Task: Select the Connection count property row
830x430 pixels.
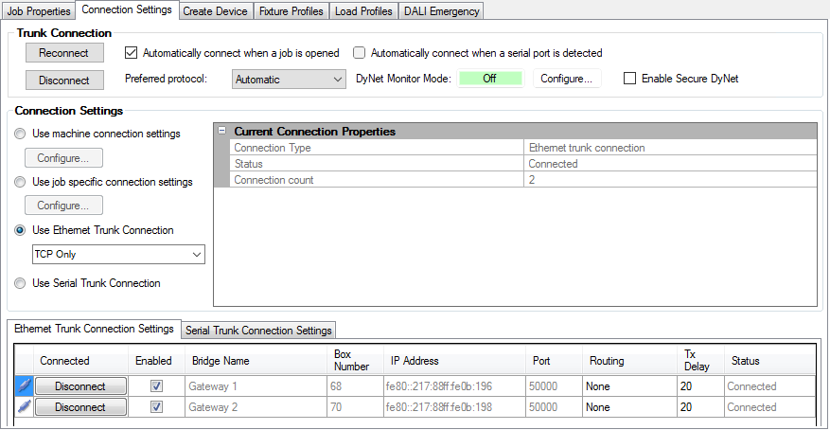Action: (523, 180)
